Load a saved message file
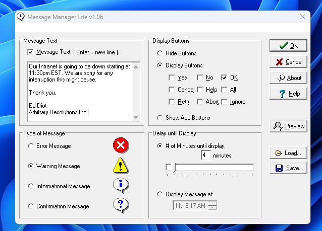The width and height of the screenshot is (322, 231). click(x=288, y=153)
